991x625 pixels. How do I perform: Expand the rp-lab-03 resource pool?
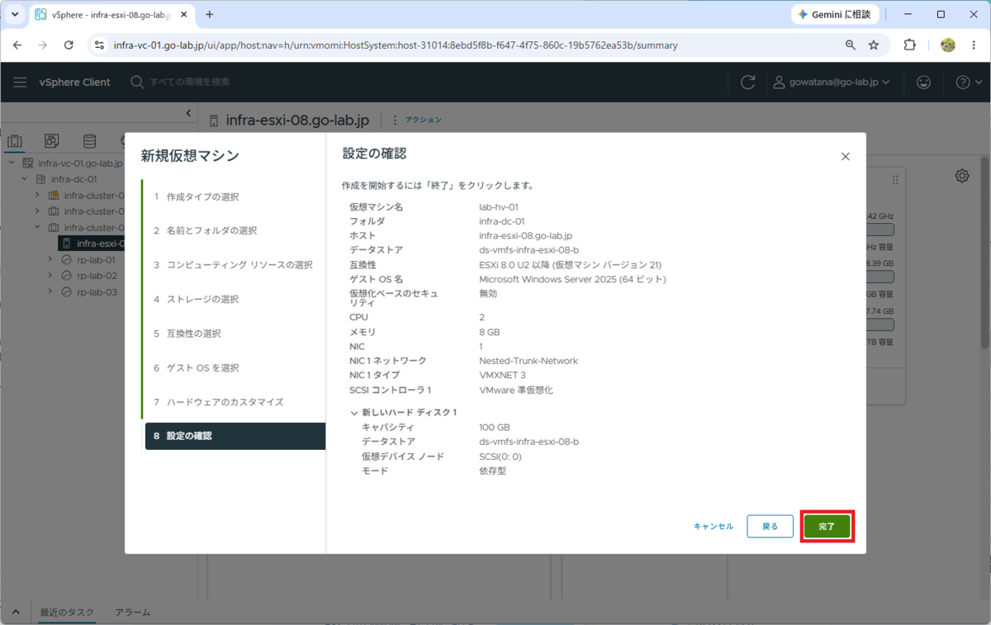(x=50, y=292)
